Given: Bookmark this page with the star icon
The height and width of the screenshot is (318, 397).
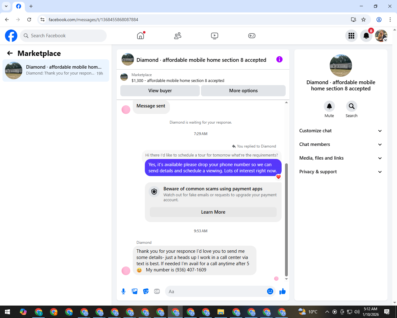Looking at the screenshot, I should point(364,20).
